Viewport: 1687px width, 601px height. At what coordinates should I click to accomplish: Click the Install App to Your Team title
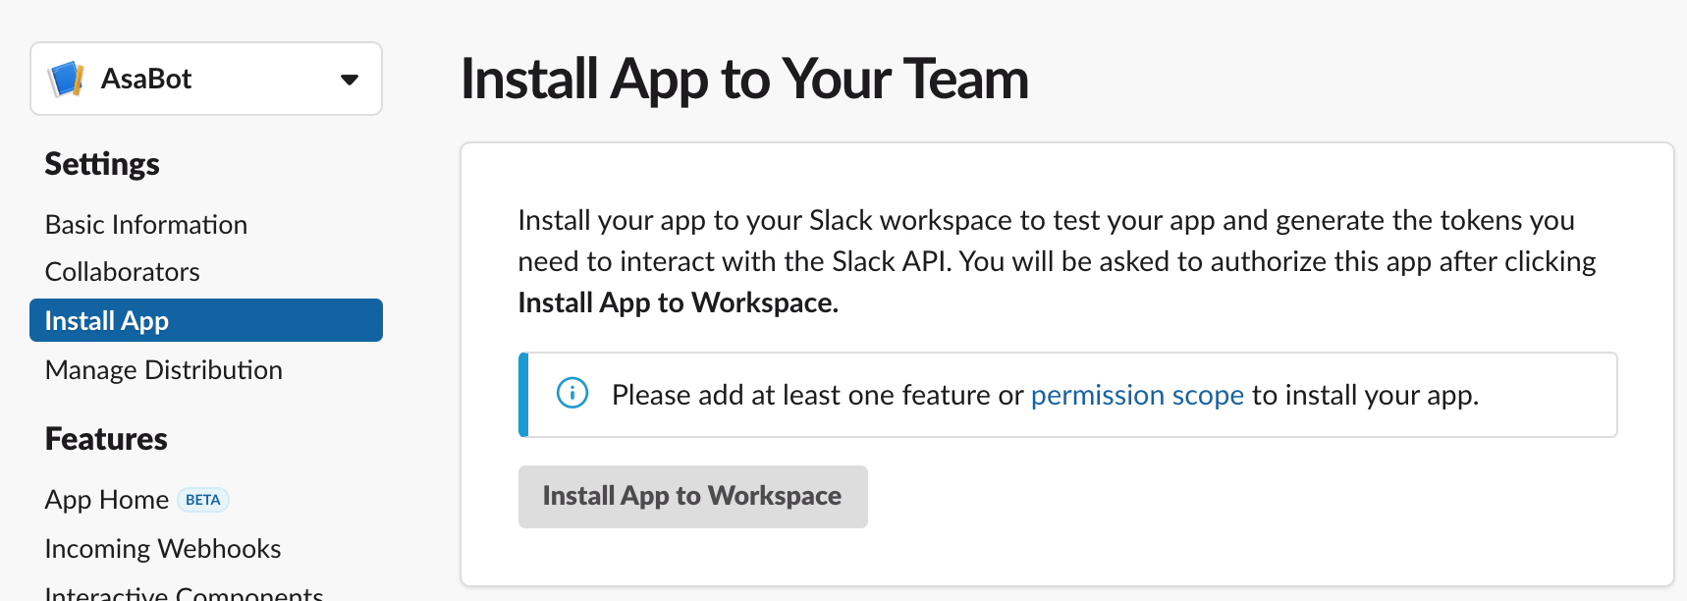tap(744, 79)
